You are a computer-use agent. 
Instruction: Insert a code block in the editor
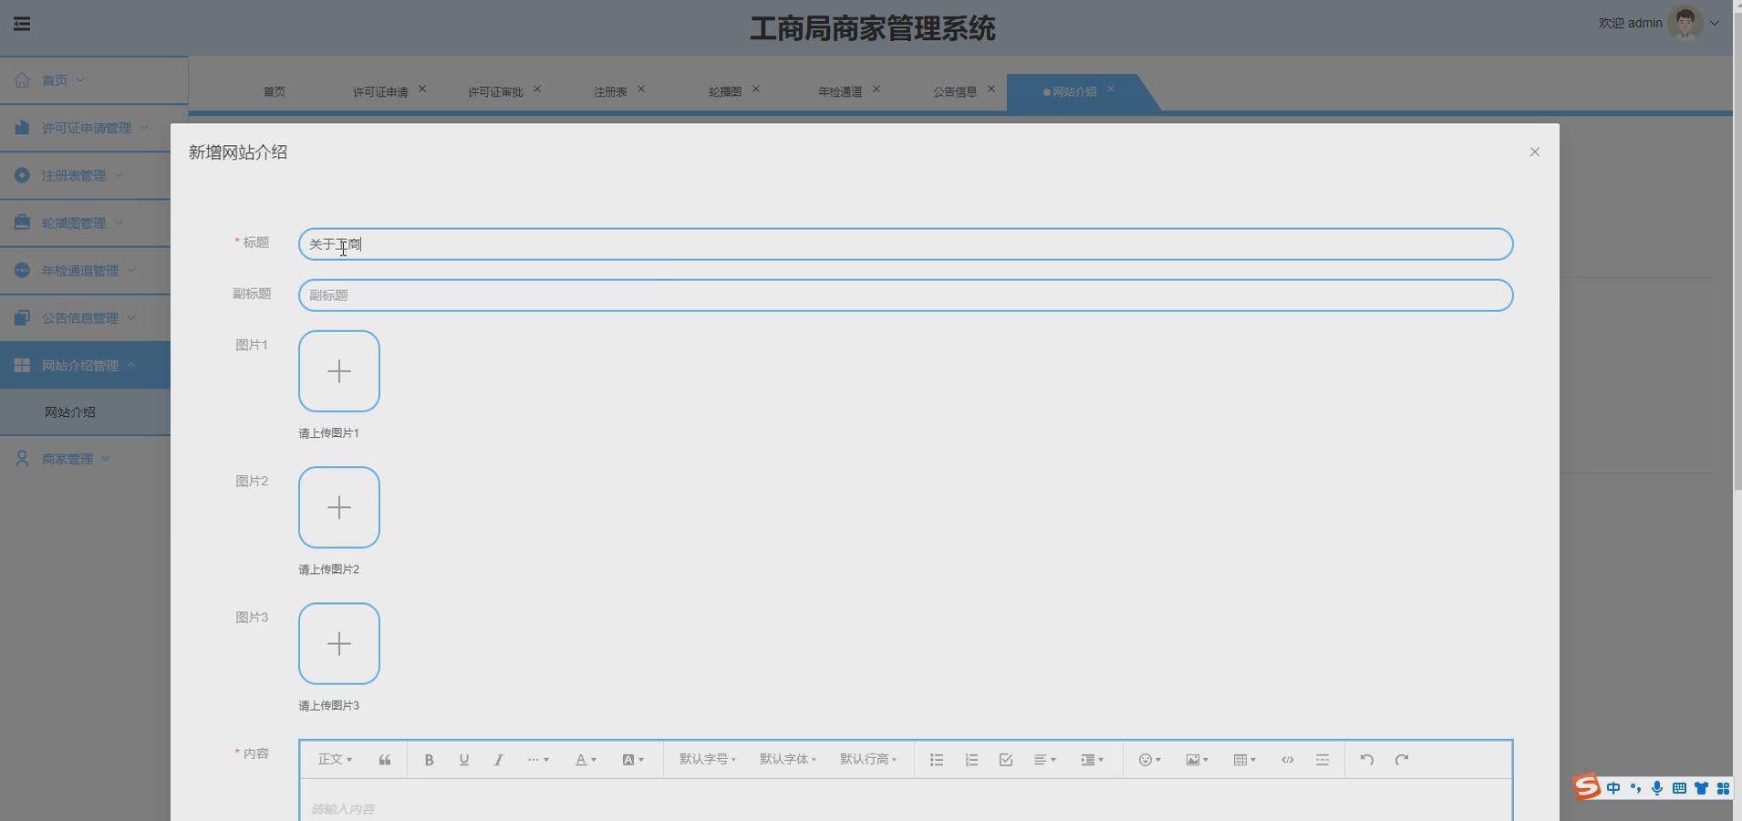coord(1287,759)
